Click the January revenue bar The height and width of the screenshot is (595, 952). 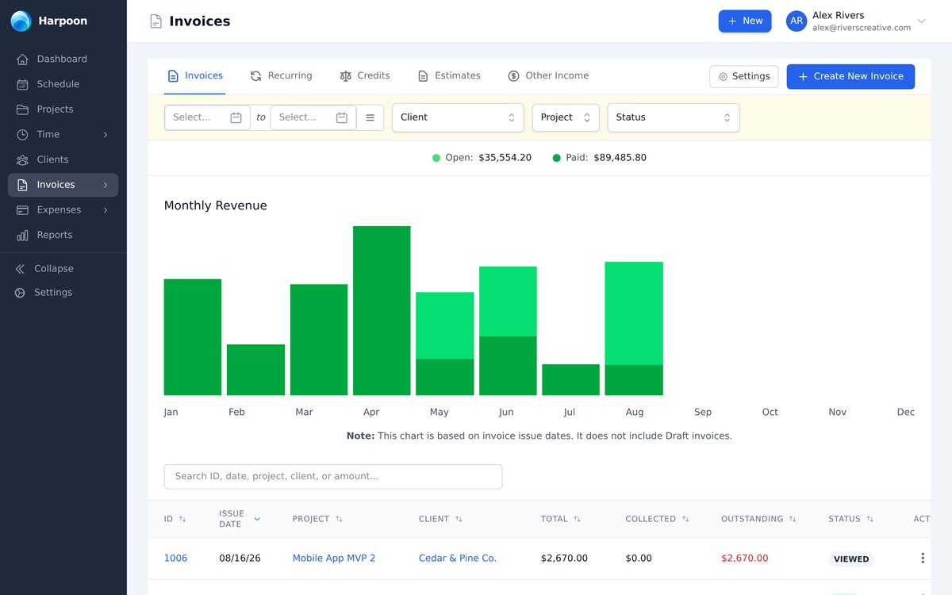coord(193,337)
